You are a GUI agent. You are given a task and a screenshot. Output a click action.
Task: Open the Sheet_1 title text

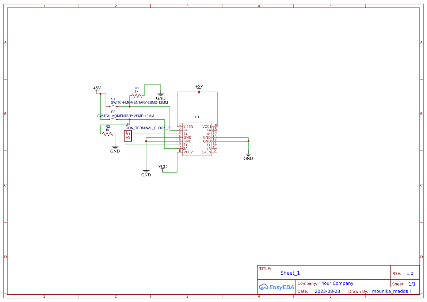click(x=290, y=273)
